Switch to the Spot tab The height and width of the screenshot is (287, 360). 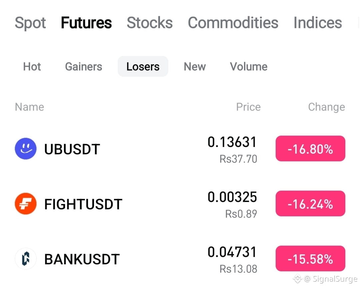30,23
